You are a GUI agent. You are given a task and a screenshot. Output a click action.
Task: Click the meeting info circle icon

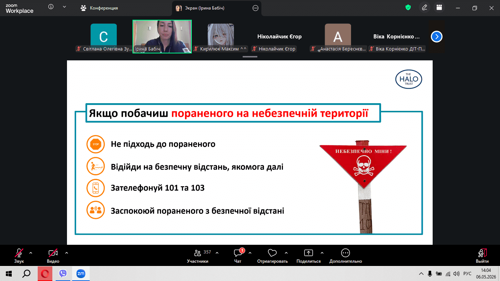[x=51, y=7]
